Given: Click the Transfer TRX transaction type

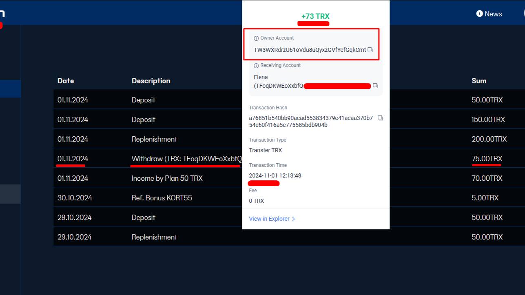Looking at the screenshot, I should (x=266, y=150).
